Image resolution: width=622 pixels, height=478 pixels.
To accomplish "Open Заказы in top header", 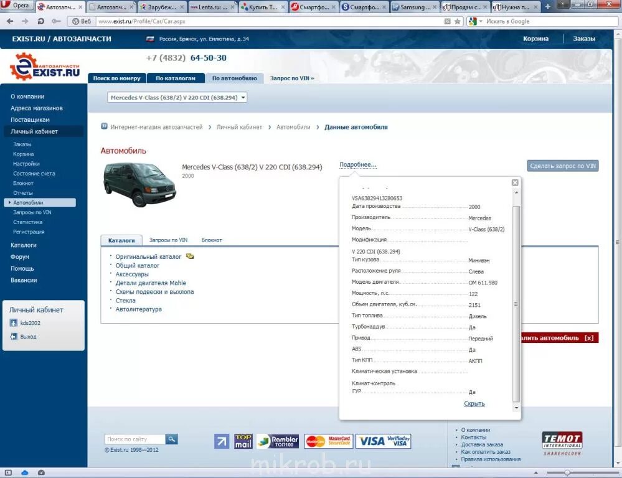I will 584,39.
